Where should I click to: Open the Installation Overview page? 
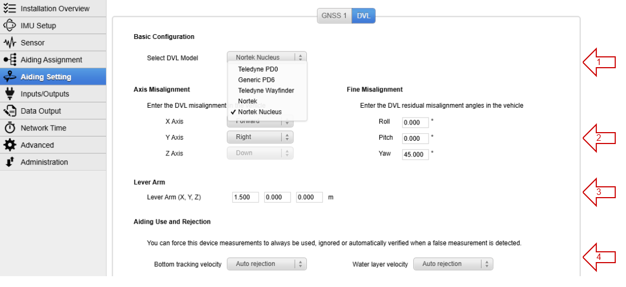pos(53,9)
